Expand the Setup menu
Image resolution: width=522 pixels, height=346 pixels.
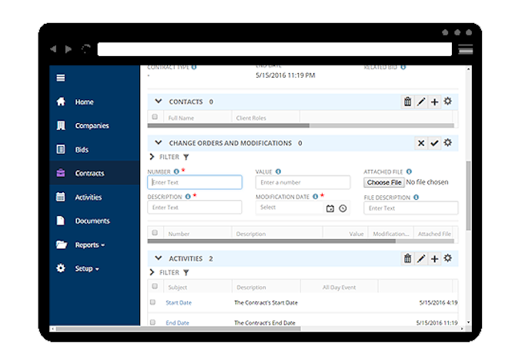pos(87,268)
